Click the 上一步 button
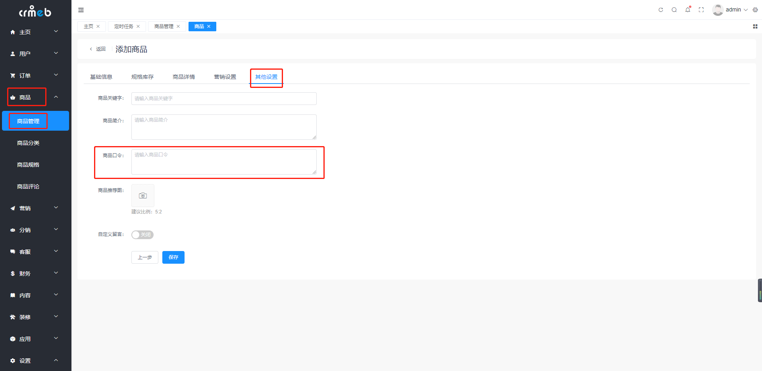Image resolution: width=762 pixels, height=371 pixels. pos(145,257)
